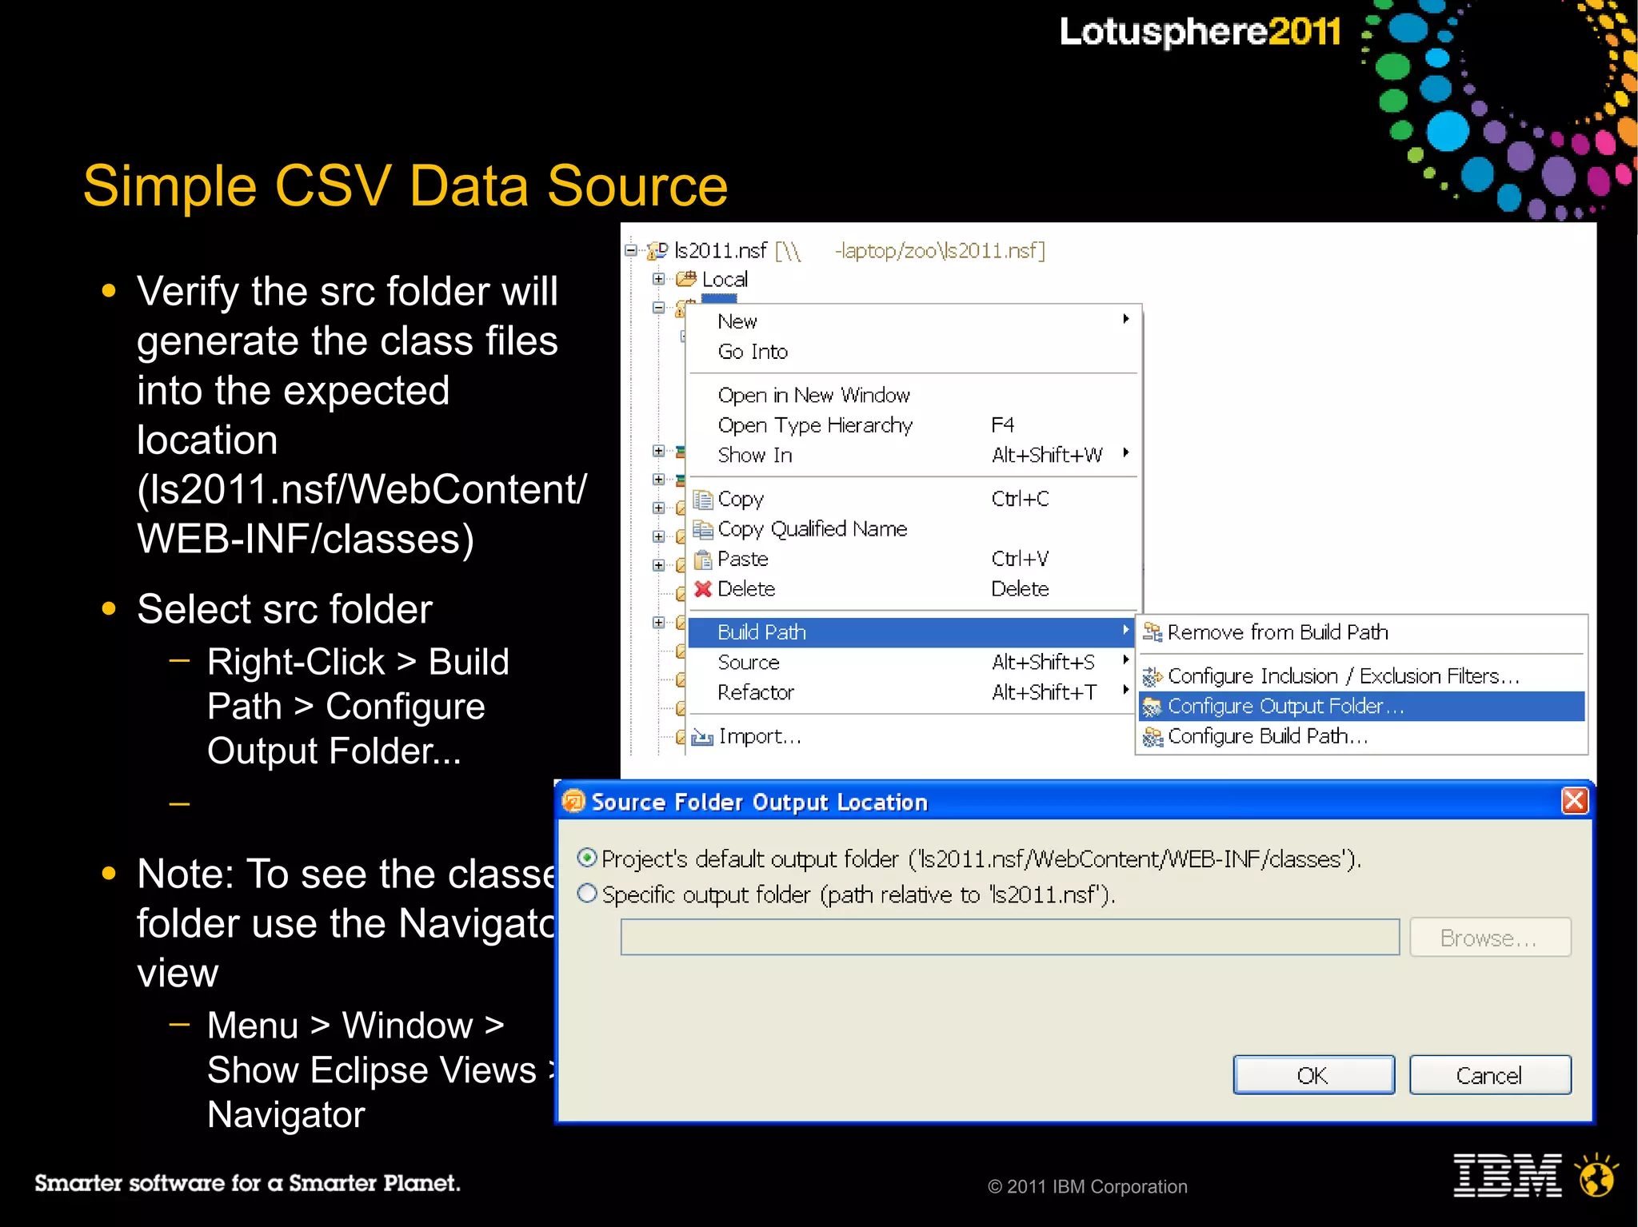The image size is (1638, 1227).
Task: Select Configure Build Path... entry
Action: [1362, 736]
